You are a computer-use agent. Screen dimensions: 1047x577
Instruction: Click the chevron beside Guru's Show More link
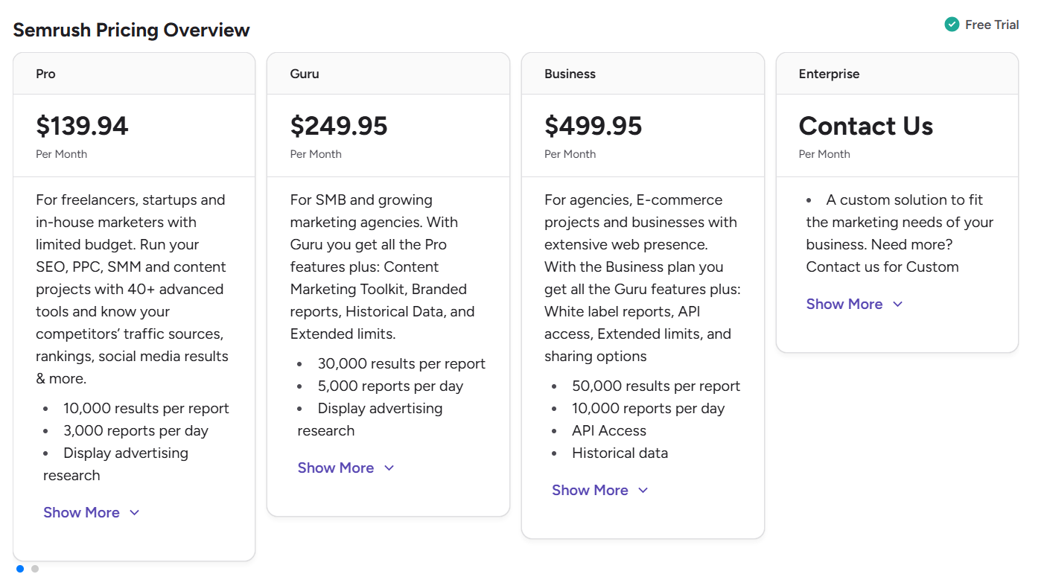[x=389, y=468]
